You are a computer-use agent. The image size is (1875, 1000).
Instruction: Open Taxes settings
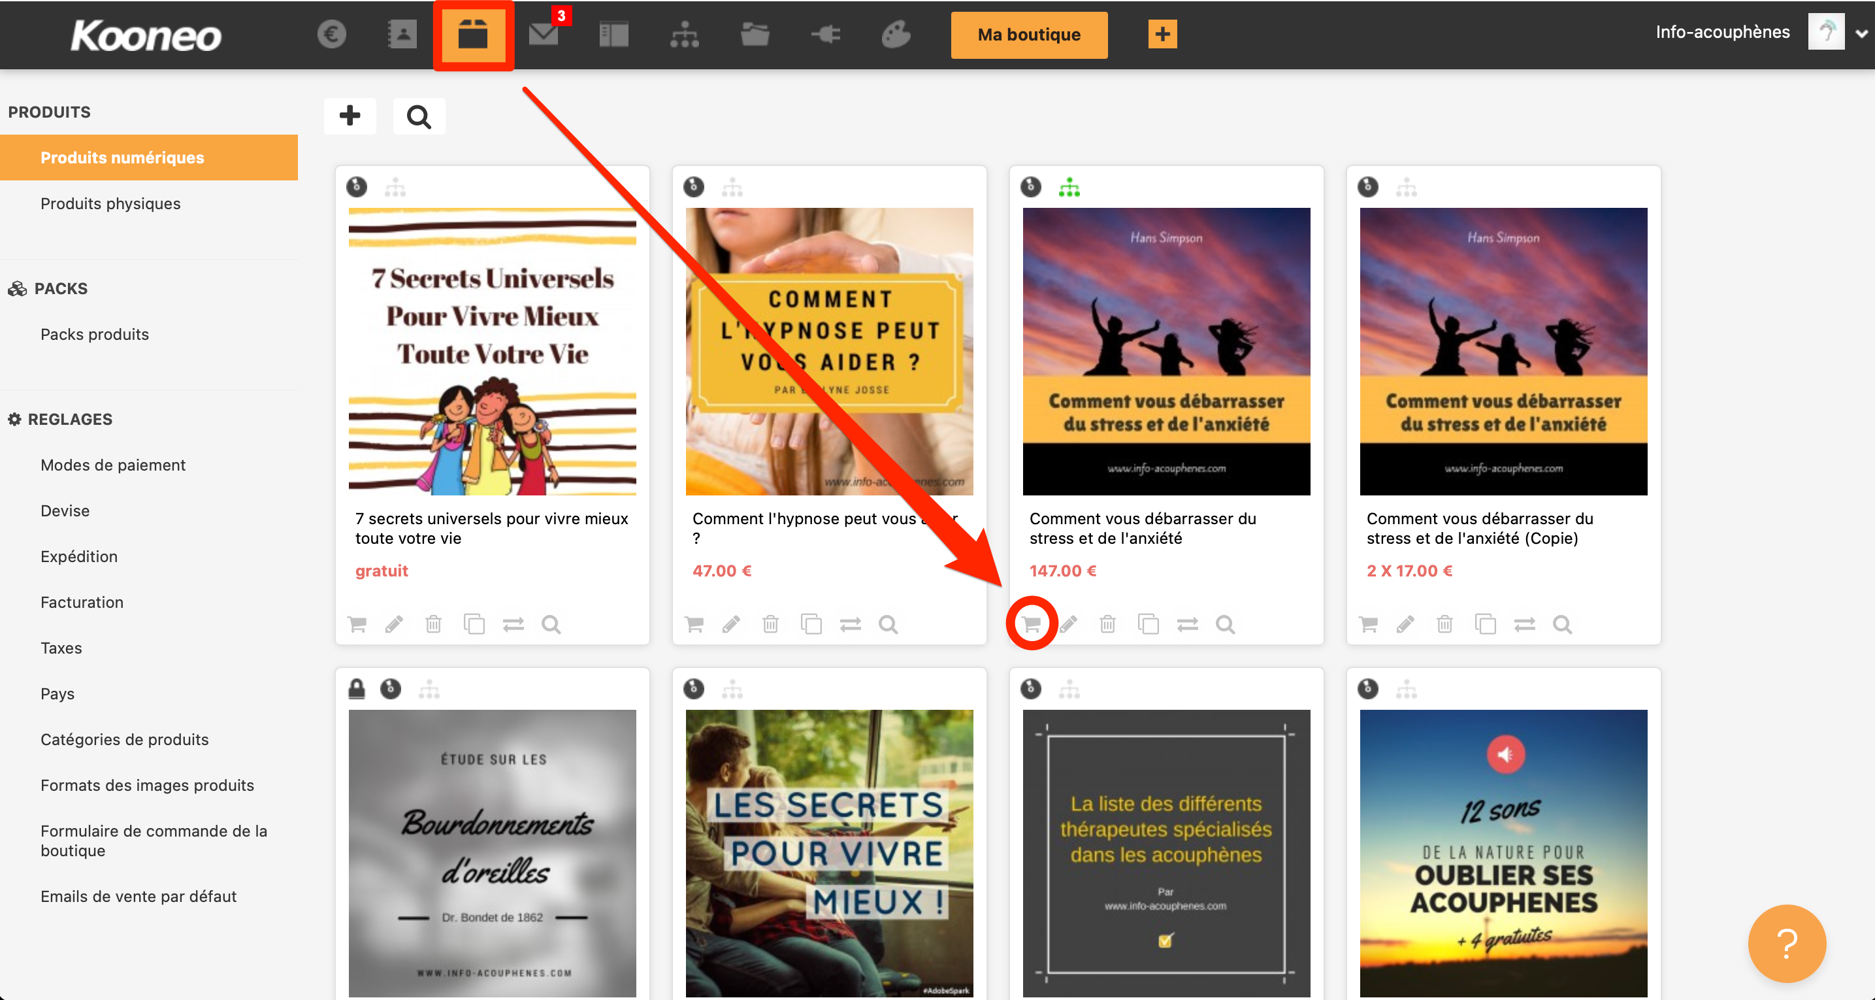(x=61, y=648)
